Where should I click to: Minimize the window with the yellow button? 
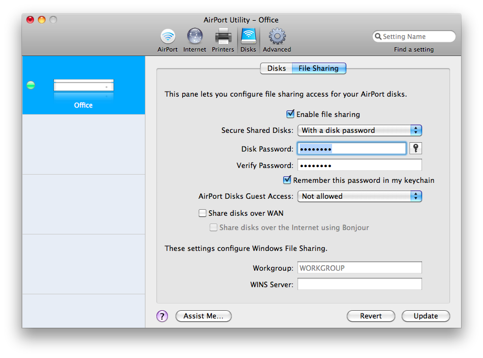pos(42,20)
